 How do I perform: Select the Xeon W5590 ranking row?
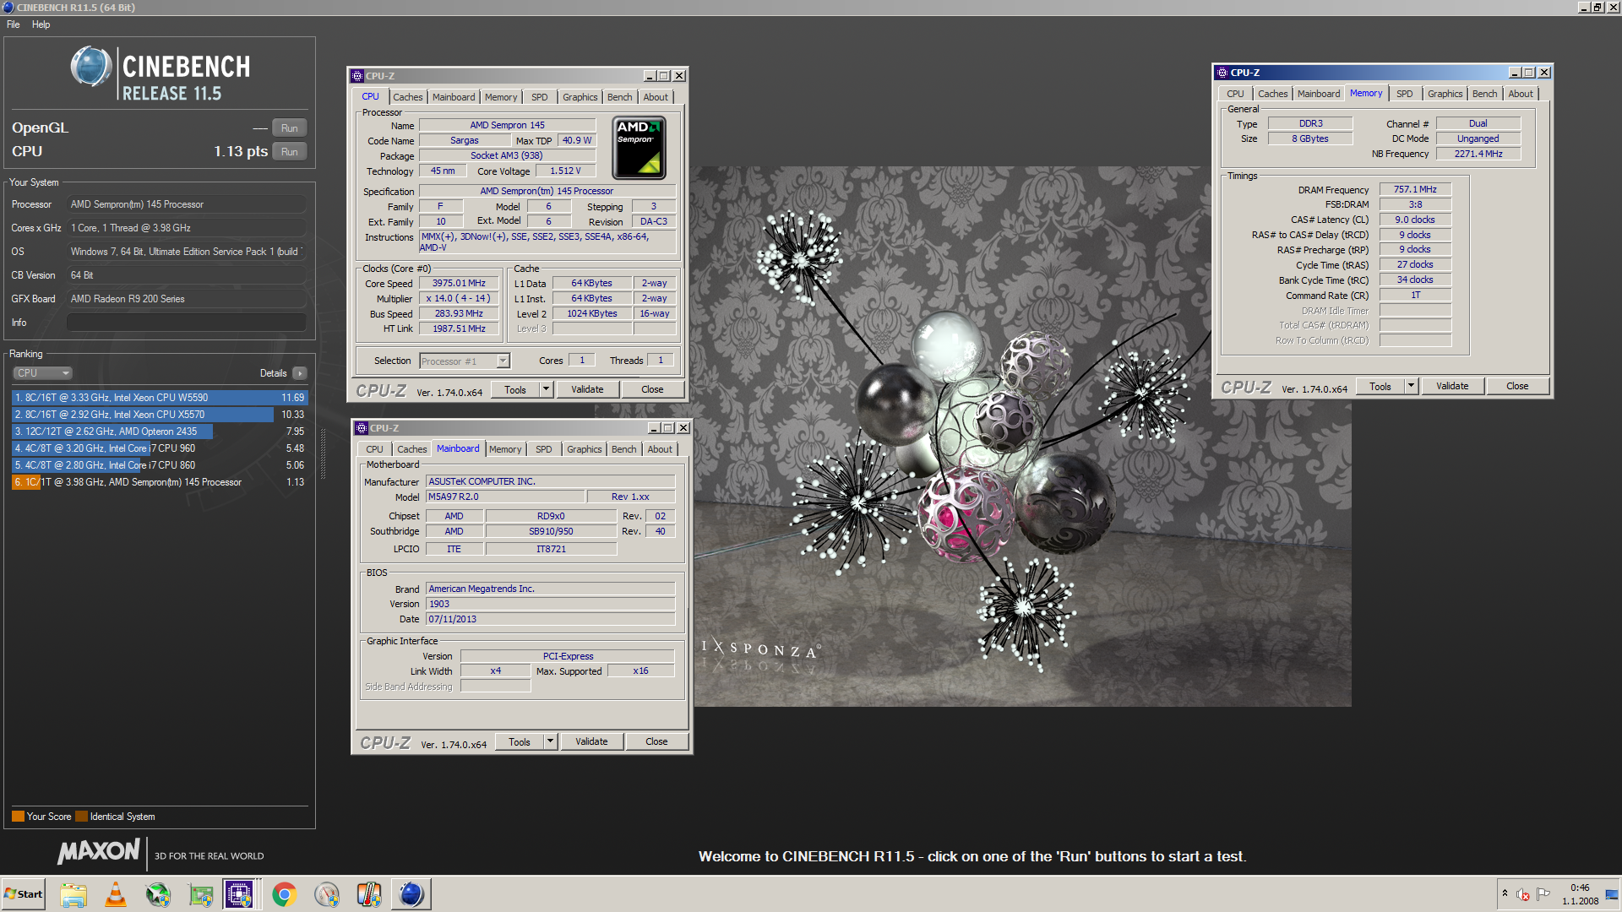pos(160,398)
